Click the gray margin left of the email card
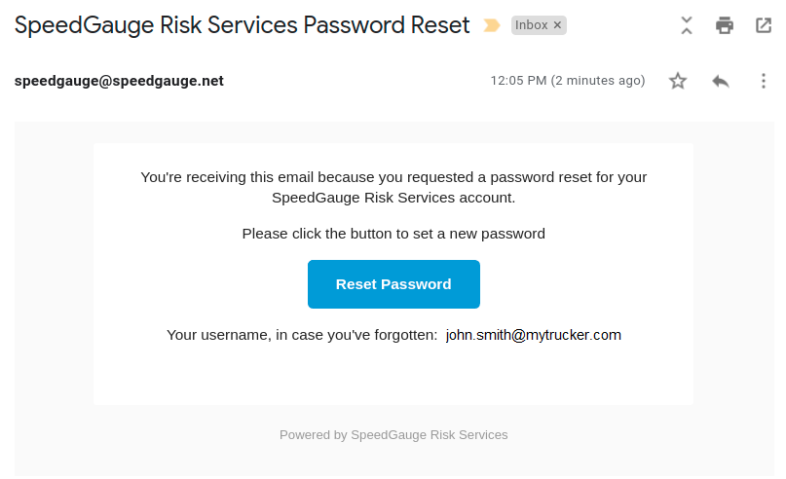 pos(54,292)
